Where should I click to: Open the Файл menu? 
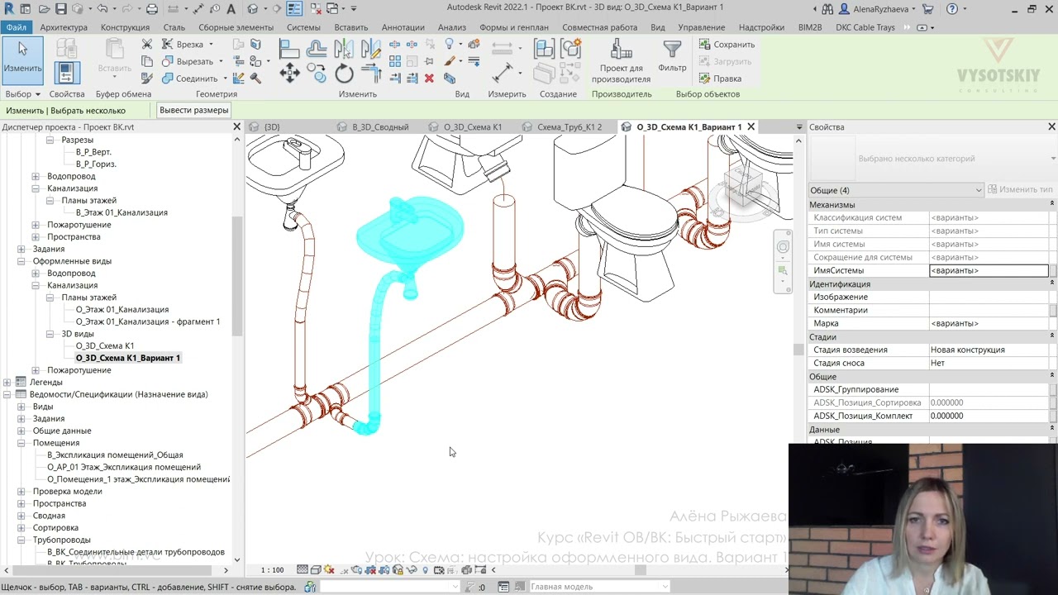coord(16,27)
